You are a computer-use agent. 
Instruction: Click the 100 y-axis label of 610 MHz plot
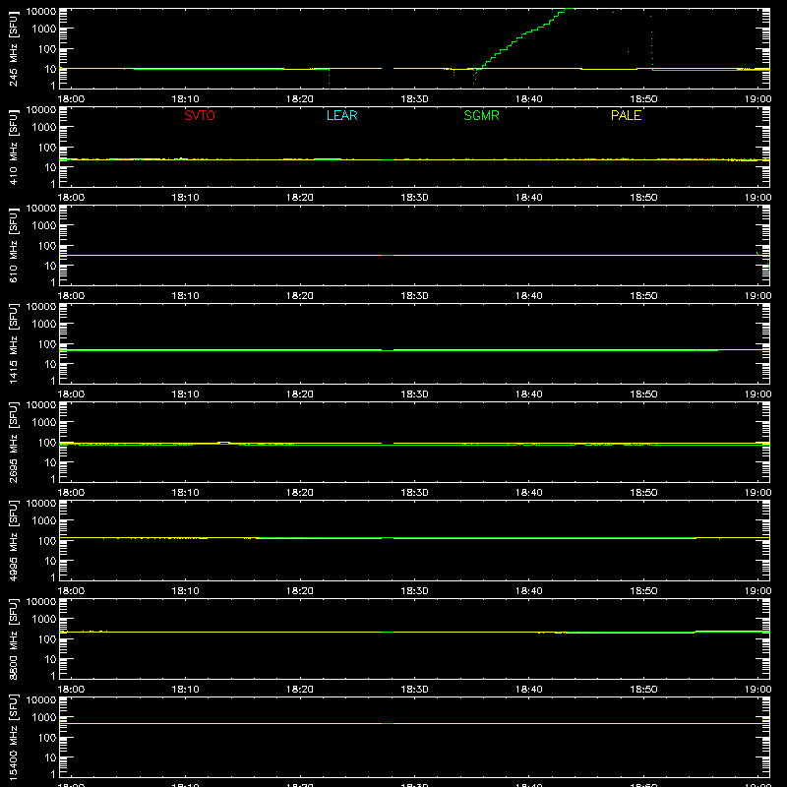click(x=47, y=245)
